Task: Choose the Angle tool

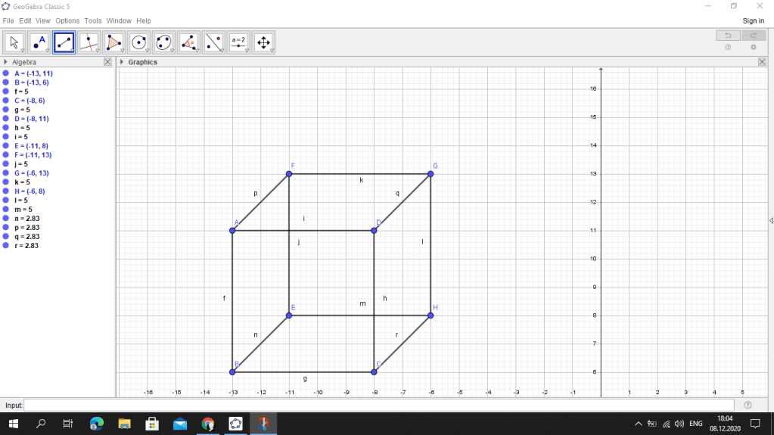Action: point(189,42)
